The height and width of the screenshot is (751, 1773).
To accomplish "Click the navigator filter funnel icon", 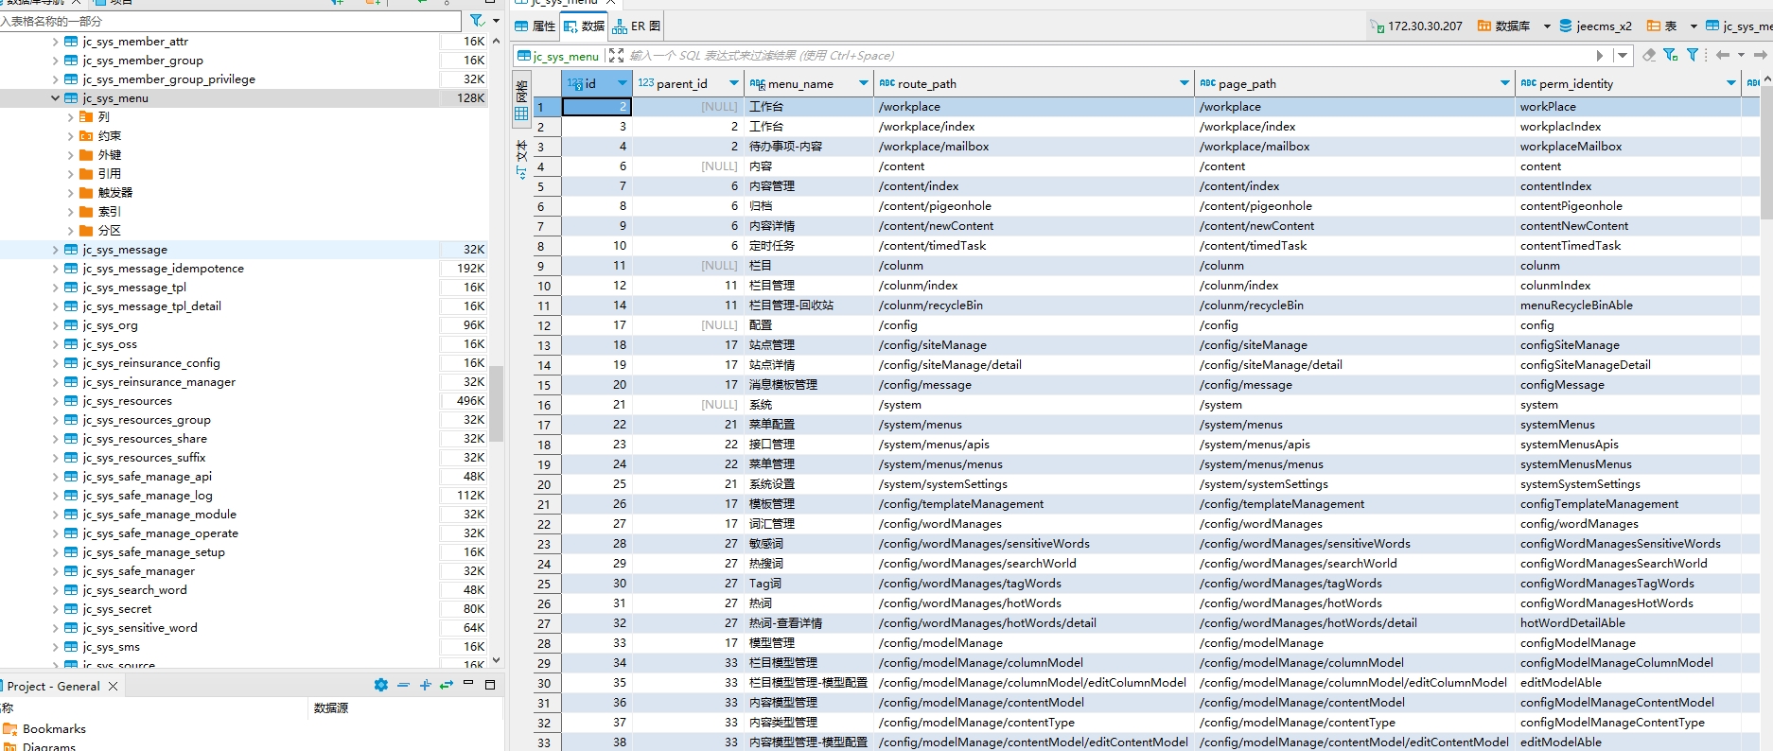I will click(477, 21).
